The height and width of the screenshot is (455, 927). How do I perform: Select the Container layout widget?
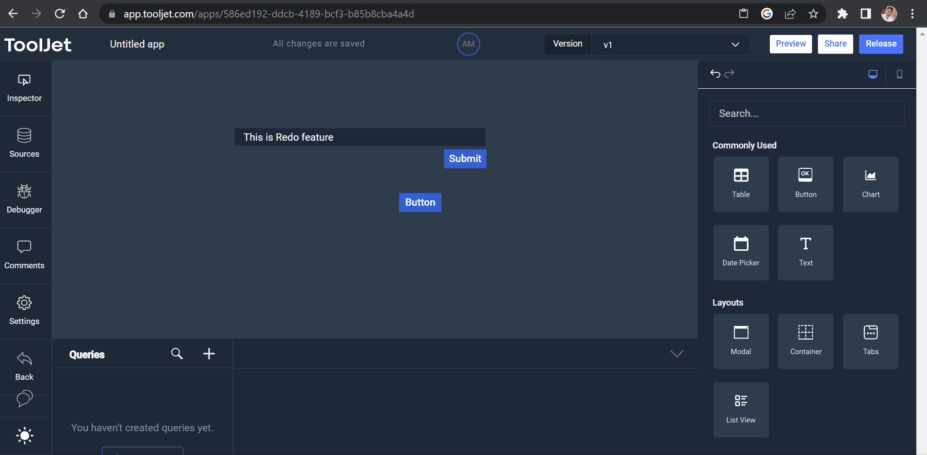click(806, 341)
